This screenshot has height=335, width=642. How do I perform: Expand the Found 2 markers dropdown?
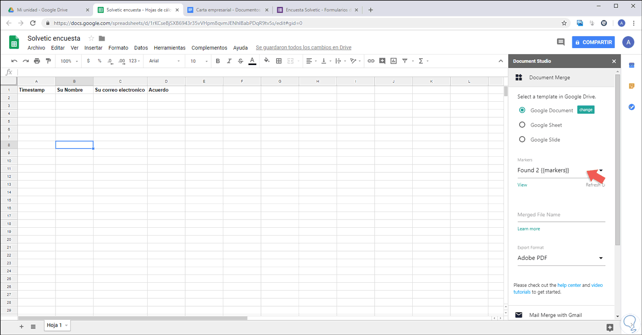coord(561,170)
